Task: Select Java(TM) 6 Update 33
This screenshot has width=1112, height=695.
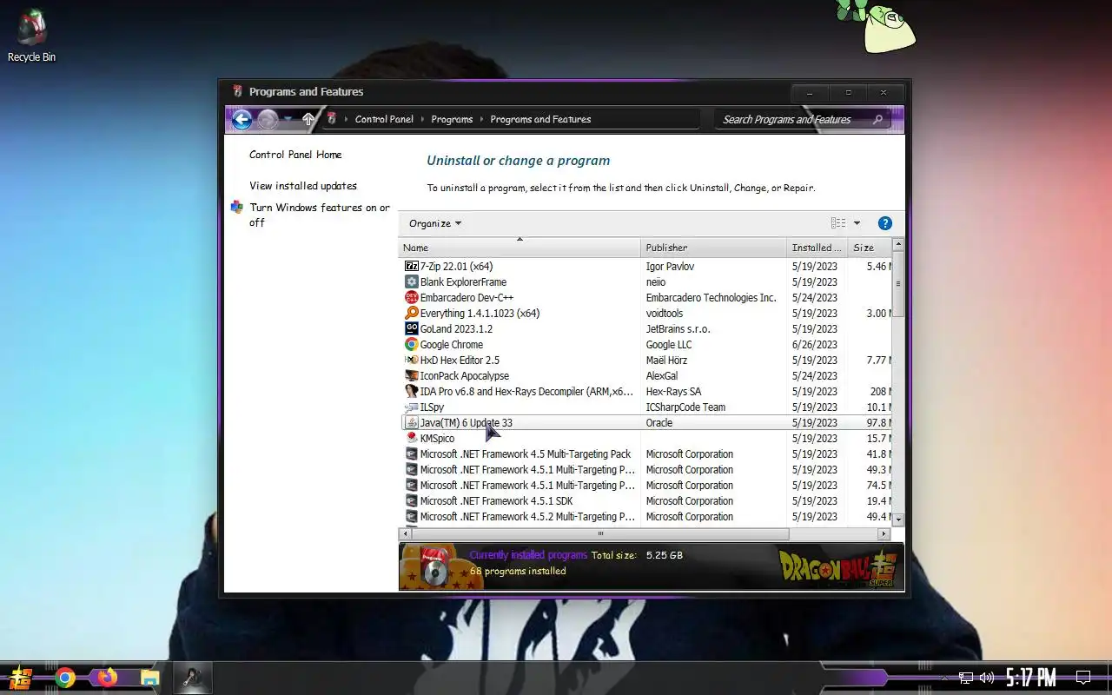Action: (645, 423)
